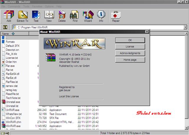Select Rar.txt in the file list

coord(9,70)
